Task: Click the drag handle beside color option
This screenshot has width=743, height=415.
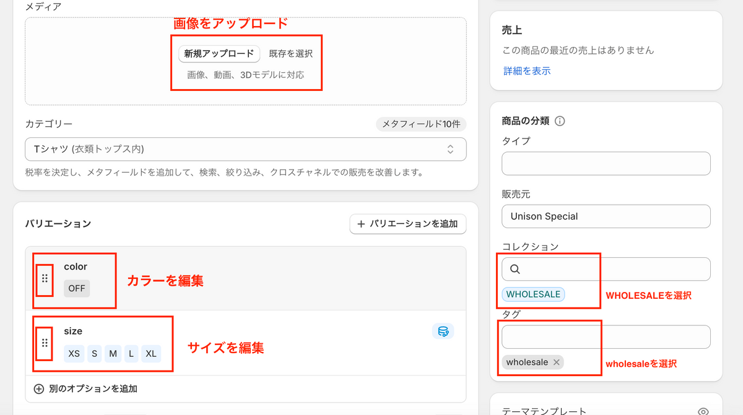Action: (x=45, y=279)
